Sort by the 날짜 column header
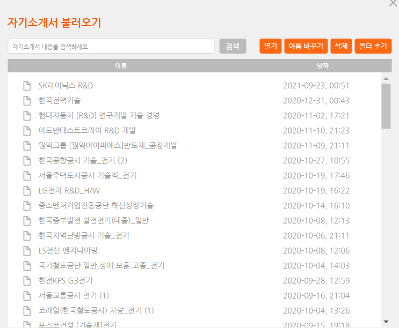399x328 pixels. 323,66
